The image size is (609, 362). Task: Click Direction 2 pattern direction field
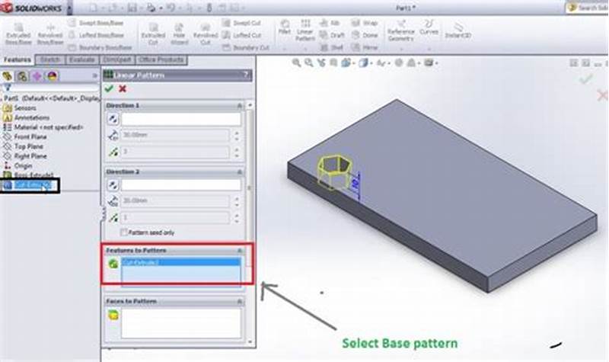[181, 185]
